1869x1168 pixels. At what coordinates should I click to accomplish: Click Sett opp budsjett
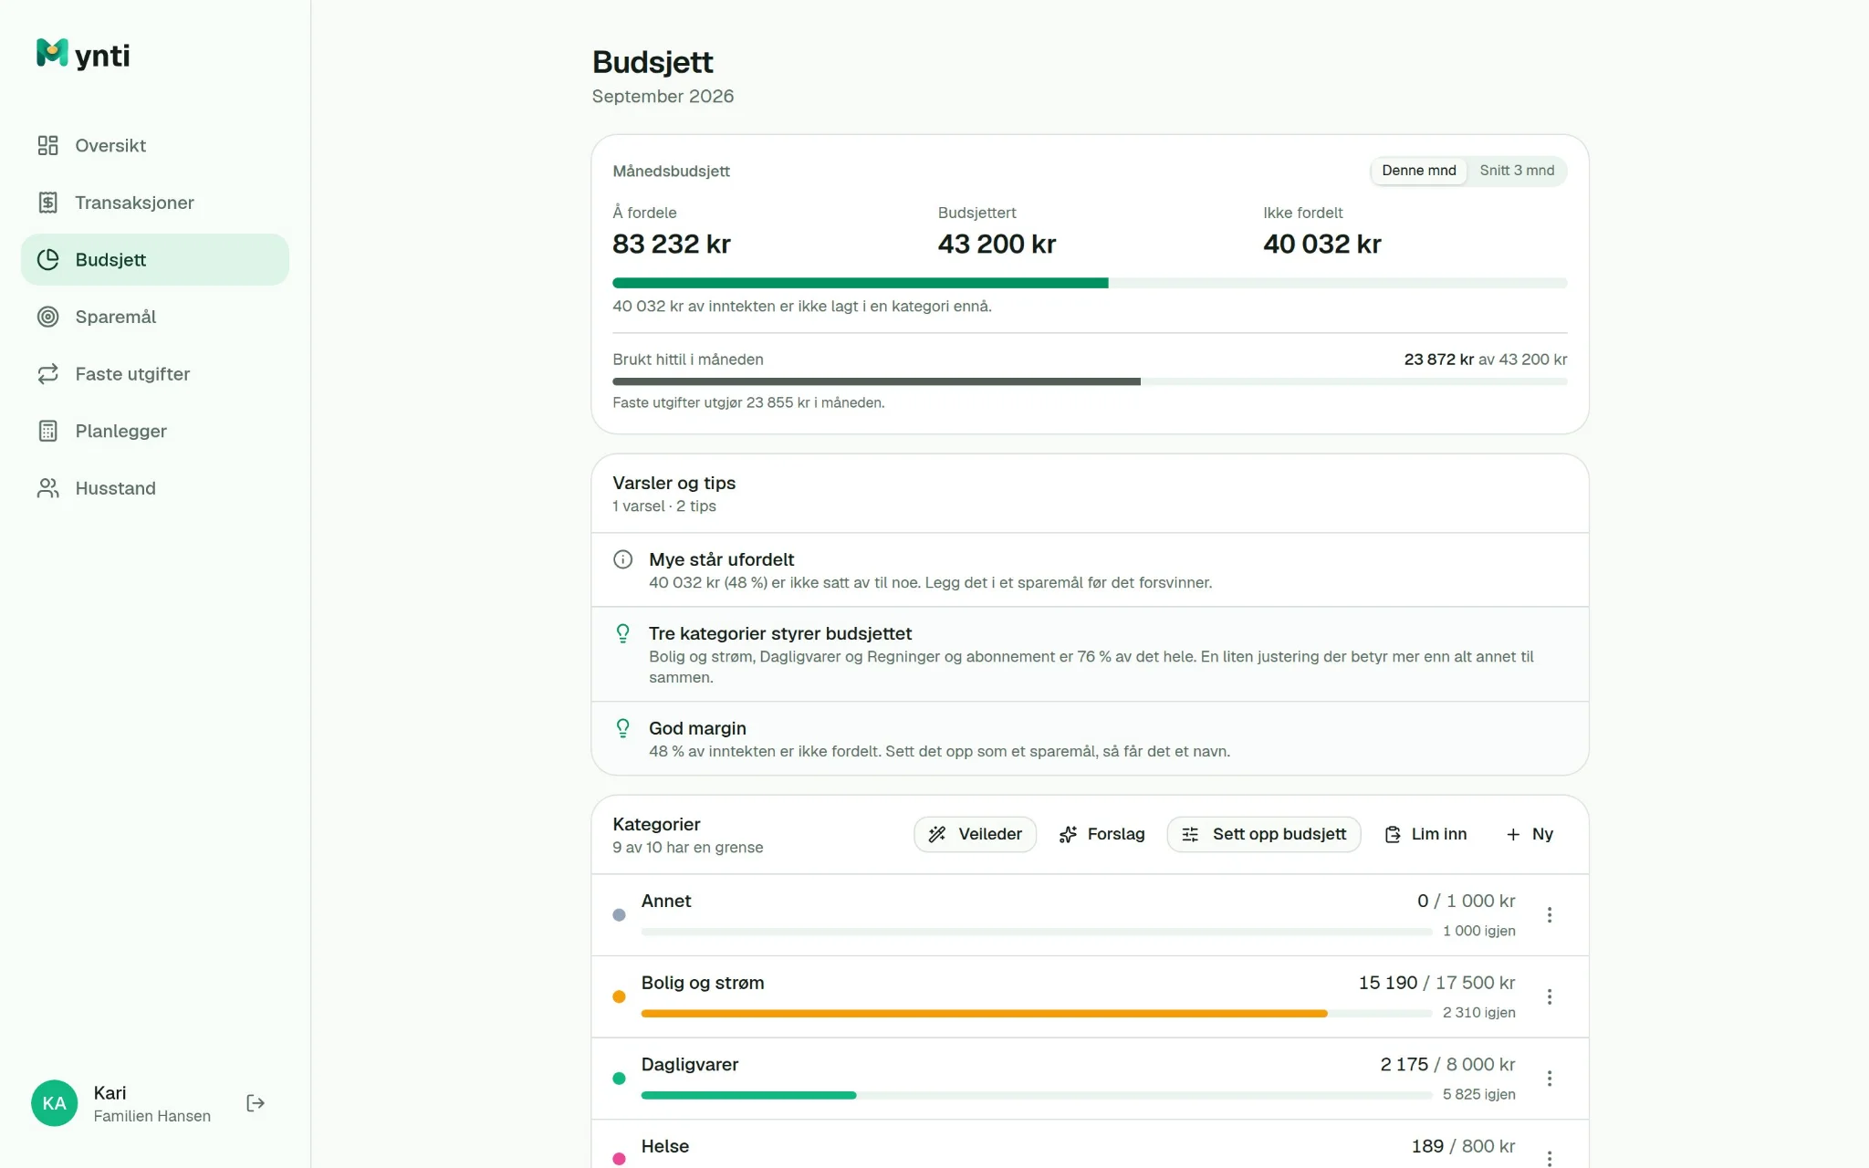tap(1264, 834)
